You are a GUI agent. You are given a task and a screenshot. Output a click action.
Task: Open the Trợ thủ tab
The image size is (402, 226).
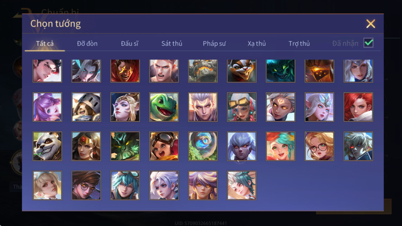(x=299, y=43)
